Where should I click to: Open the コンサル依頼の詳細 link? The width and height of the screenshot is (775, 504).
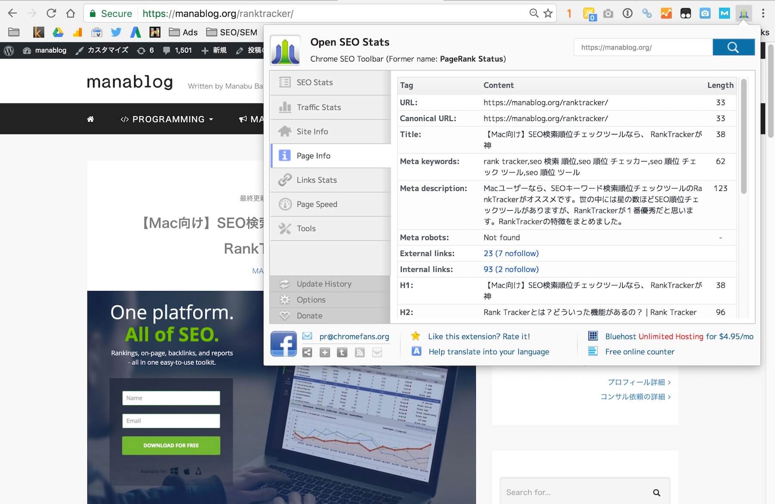pyautogui.click(x=635, y=397)
